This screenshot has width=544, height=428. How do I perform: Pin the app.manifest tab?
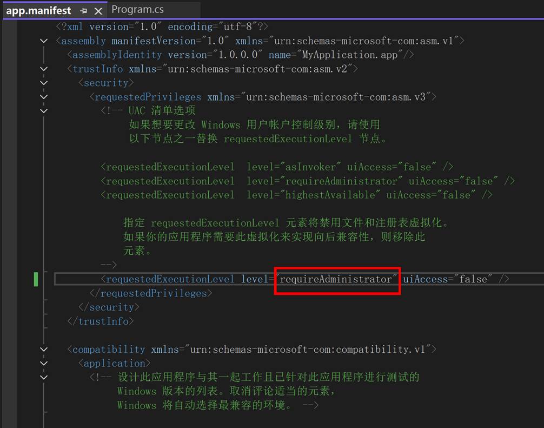(x=83, y=10)
